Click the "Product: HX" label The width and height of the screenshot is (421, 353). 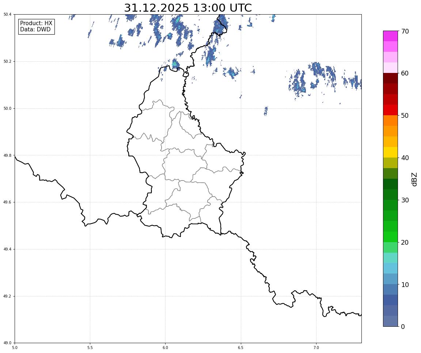click(x=36, y=23)
